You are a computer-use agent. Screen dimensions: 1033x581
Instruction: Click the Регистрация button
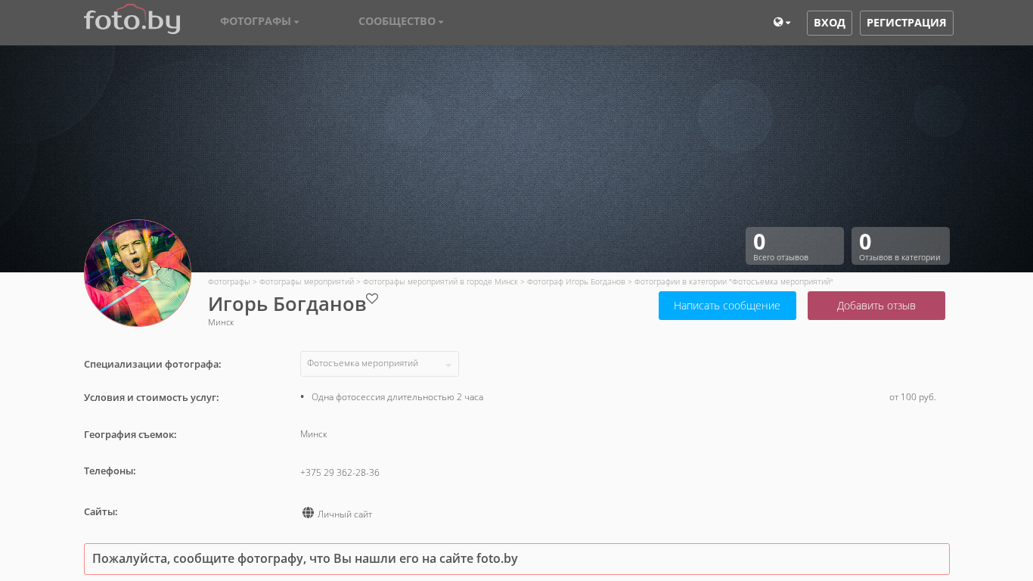pos(906,23)
